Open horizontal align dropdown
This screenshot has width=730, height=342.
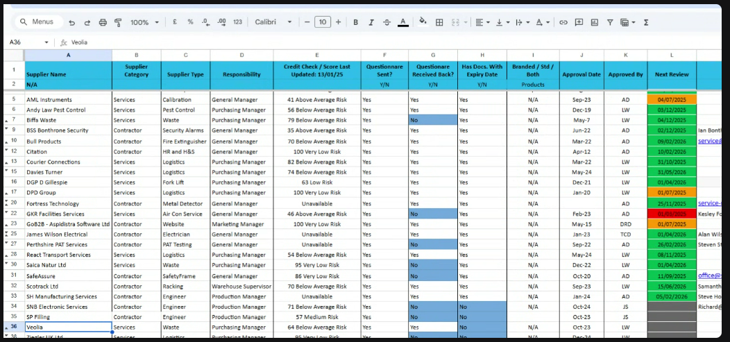tap(483, 22)
